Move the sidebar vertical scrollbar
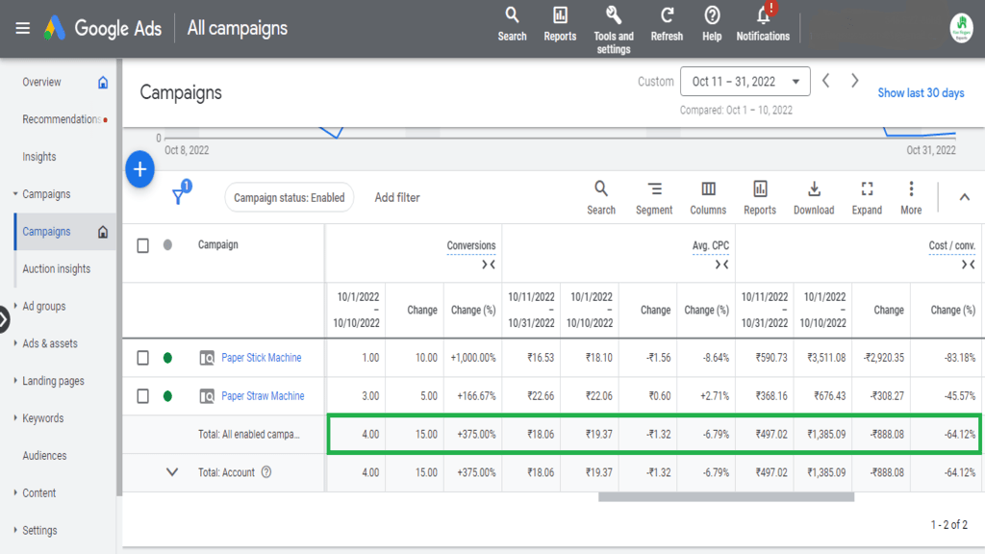The height and width of the screenshot is (554, 985). click(x=118, y=276)
